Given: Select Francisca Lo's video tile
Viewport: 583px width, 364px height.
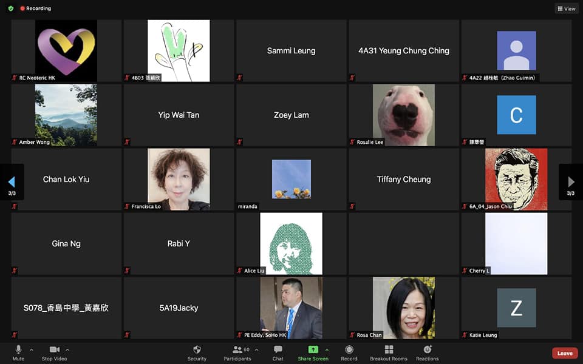Looking at the screenshot, I should (x=179, y=180).
